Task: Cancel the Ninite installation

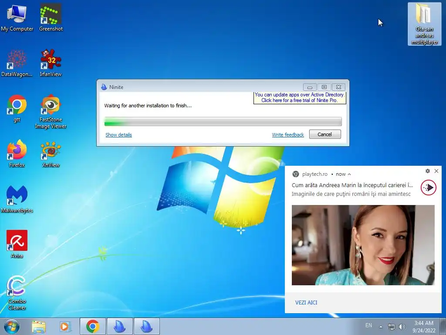Action: coord(325,134)
